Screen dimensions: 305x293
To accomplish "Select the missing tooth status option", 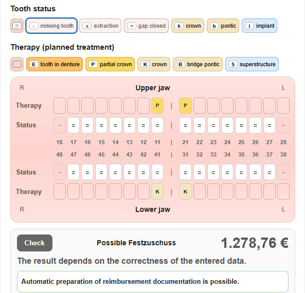I will click(51, 26).
